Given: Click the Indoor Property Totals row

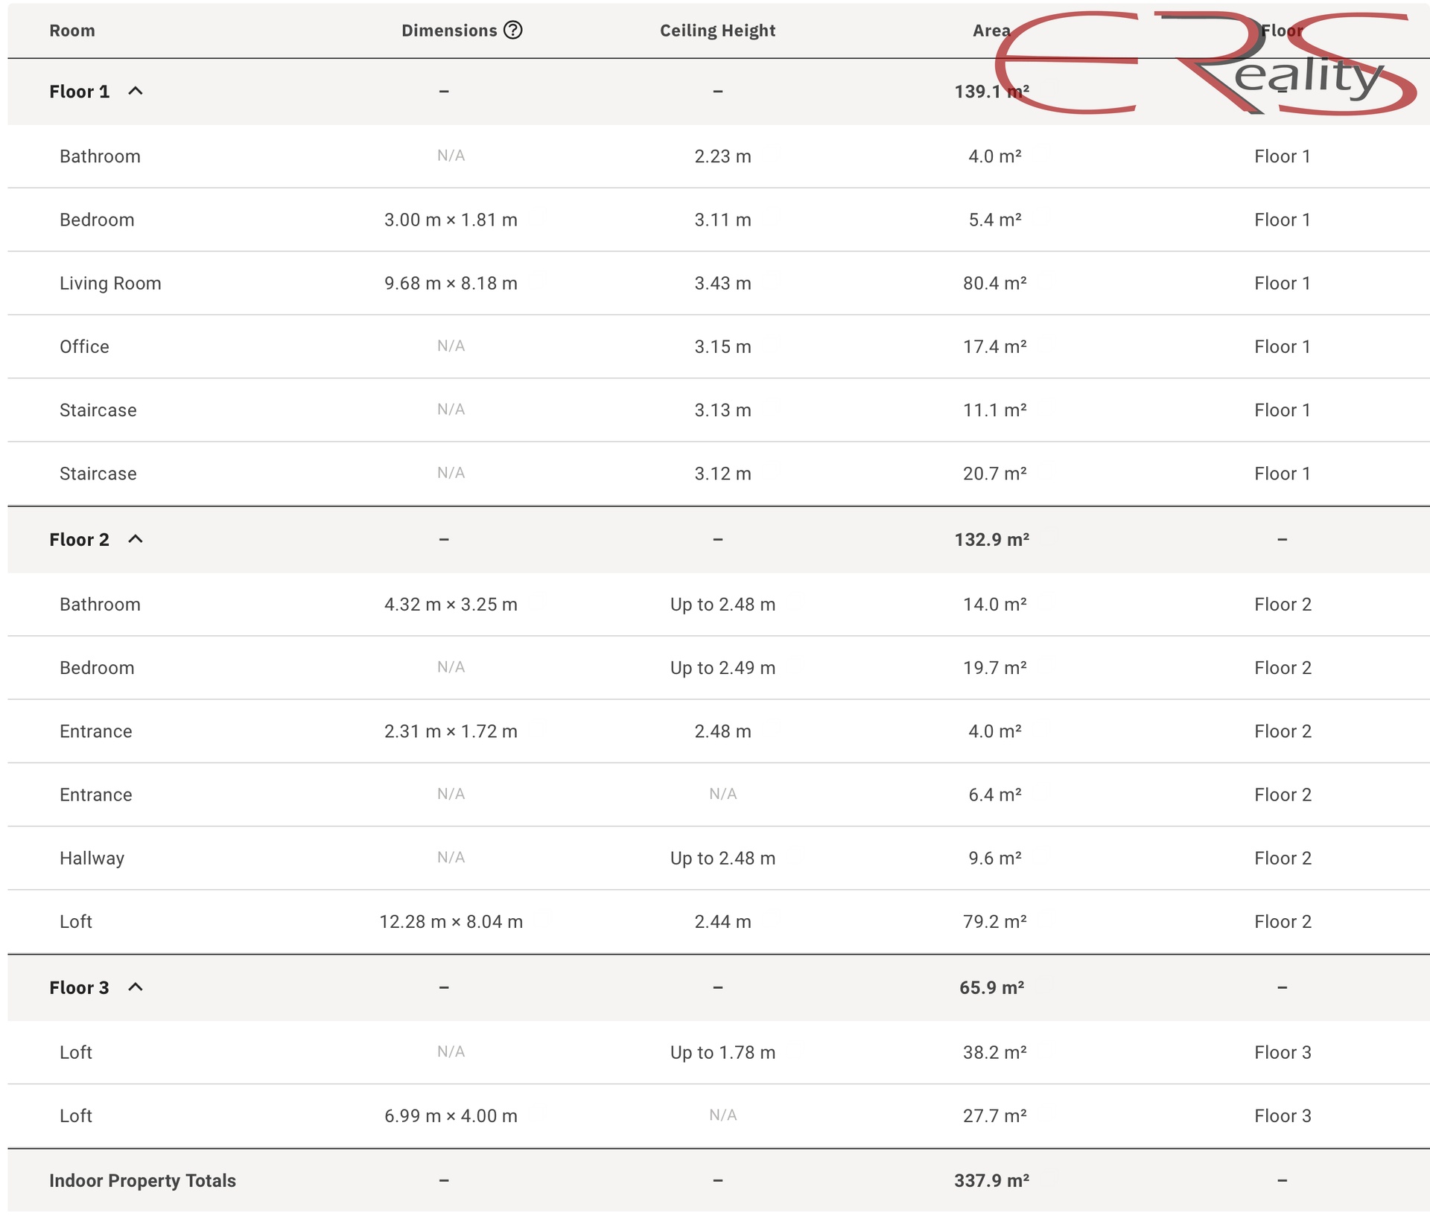Looking at the screenshot, I should click(142, 1180).
